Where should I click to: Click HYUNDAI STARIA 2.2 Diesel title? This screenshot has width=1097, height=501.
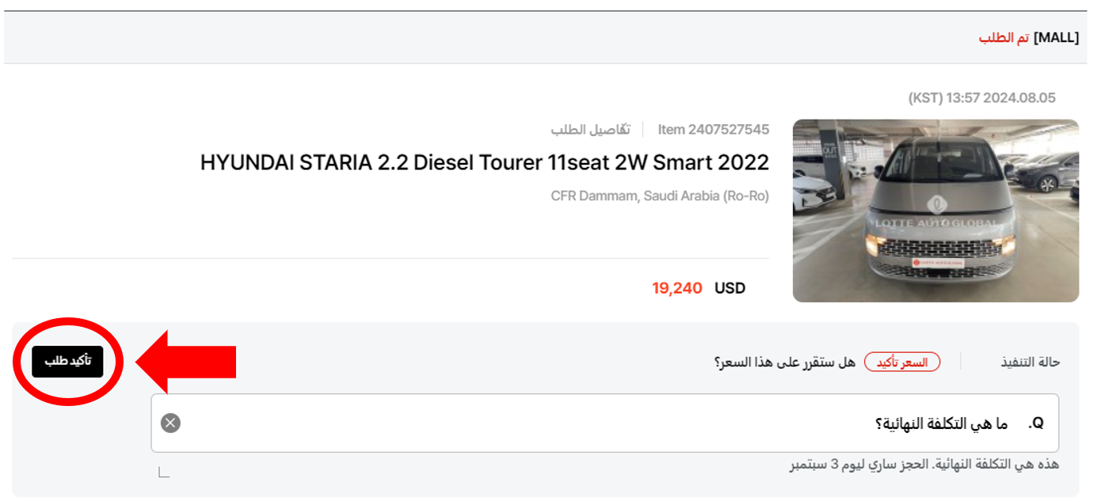tap(485, 162)
